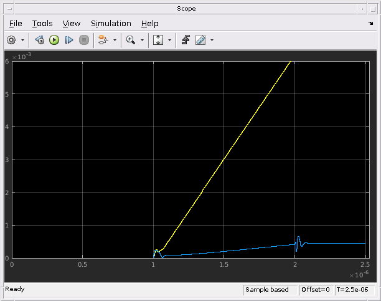Expand the configuration properties dropdown arrow
The width and height of the screenshot is (381, 301).
click(x=22, y=40)
